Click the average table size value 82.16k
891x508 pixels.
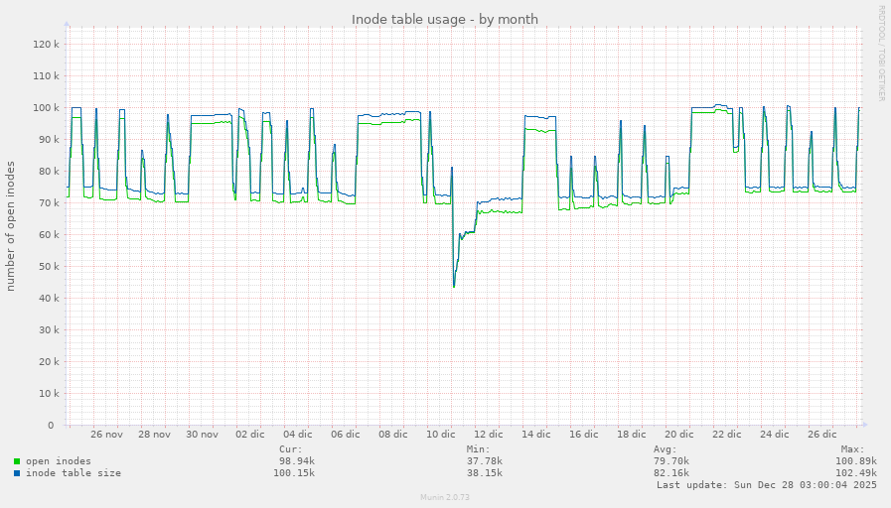(x=671, y=473)
